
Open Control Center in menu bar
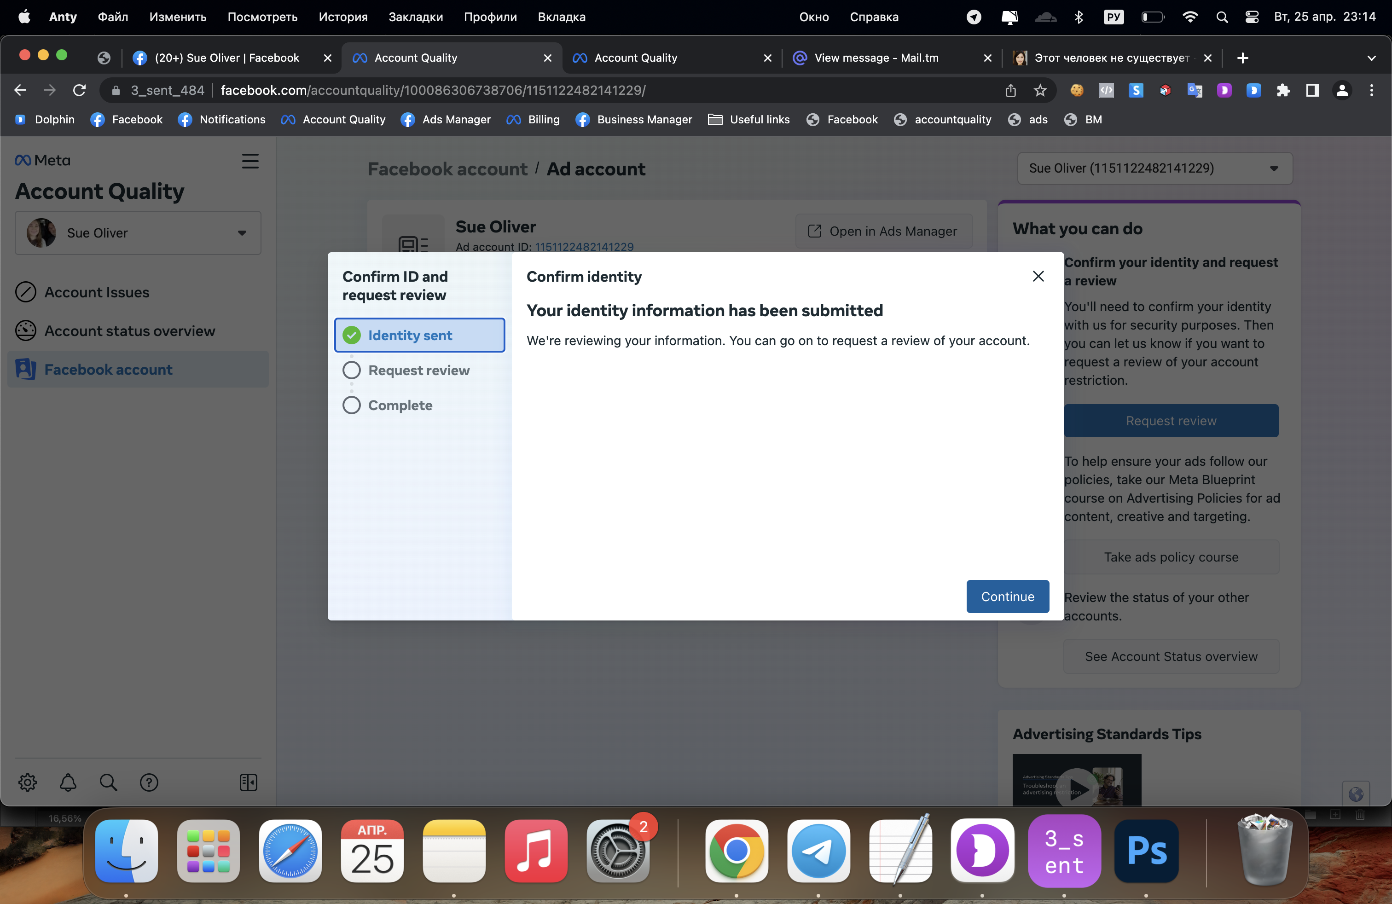[x=1252, y=17]
